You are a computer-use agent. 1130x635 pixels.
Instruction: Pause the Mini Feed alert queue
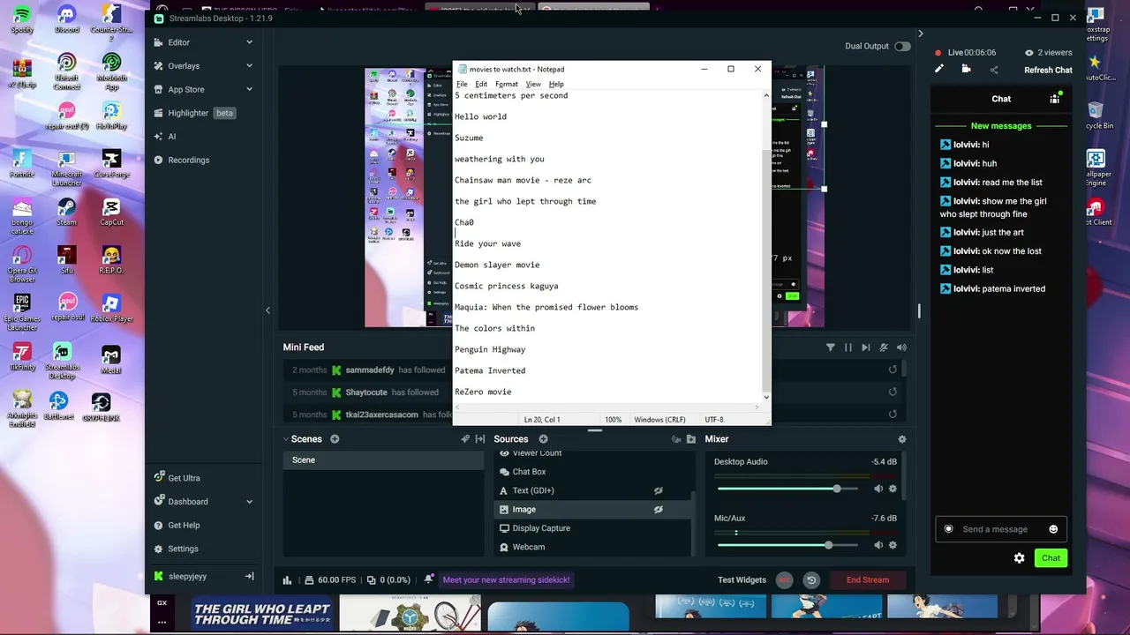848,347
